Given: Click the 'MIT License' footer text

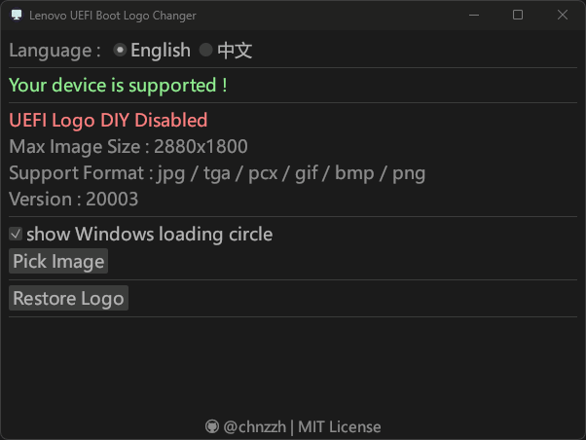Looking at the screenshot, I should [340, 427].
